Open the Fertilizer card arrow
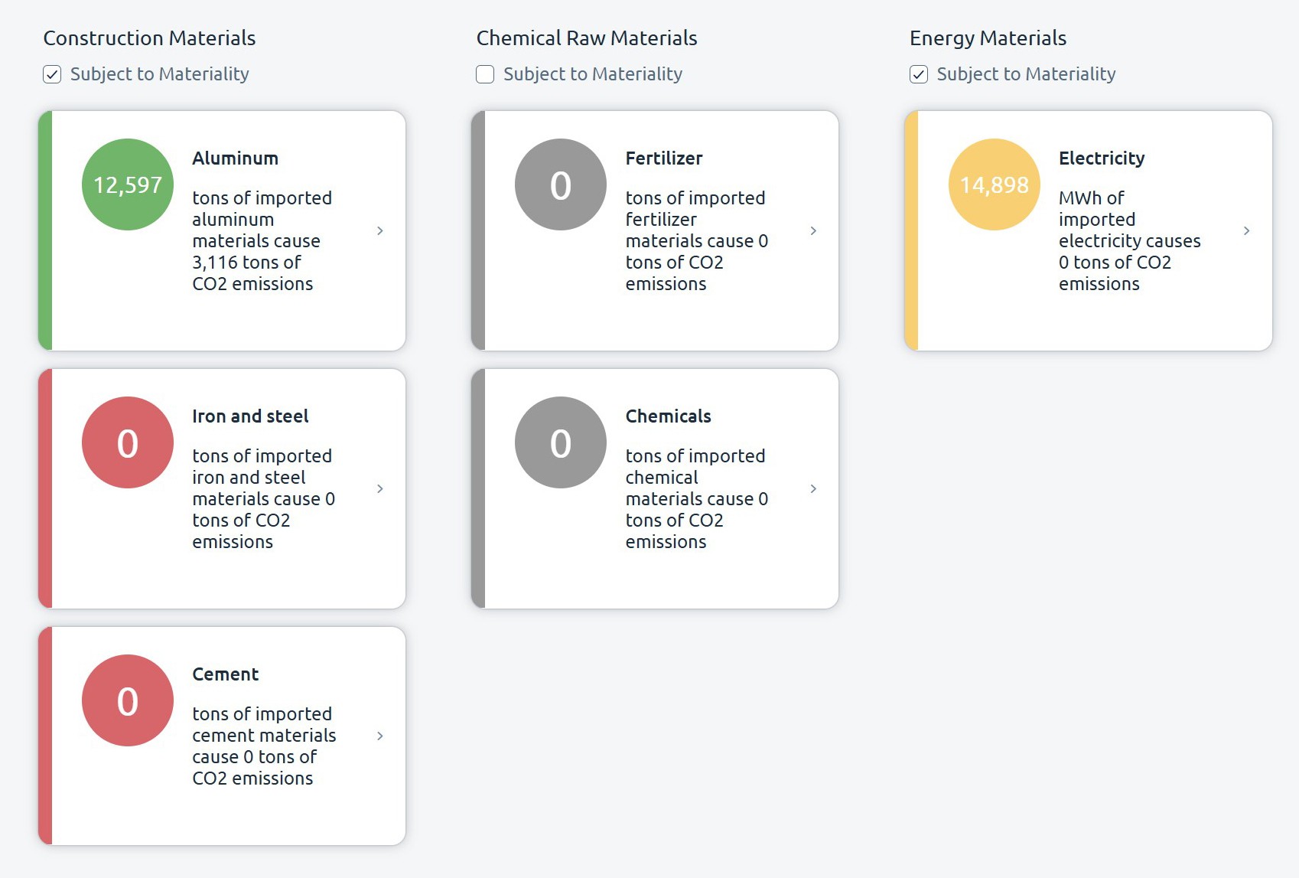 point(813,230)
